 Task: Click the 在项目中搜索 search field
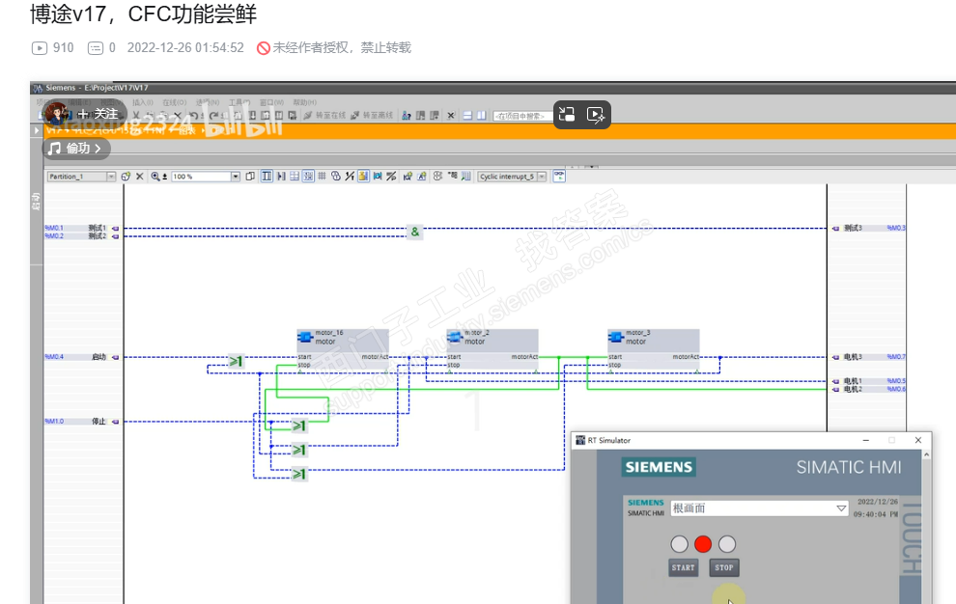[x=521, y=116]
